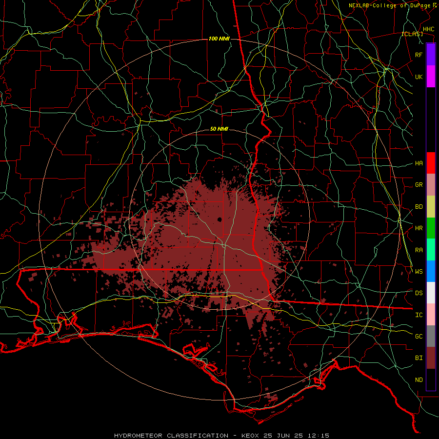The image size is (439, 439).
Task: Click the black radar site dot
Action: pos(219,219)
